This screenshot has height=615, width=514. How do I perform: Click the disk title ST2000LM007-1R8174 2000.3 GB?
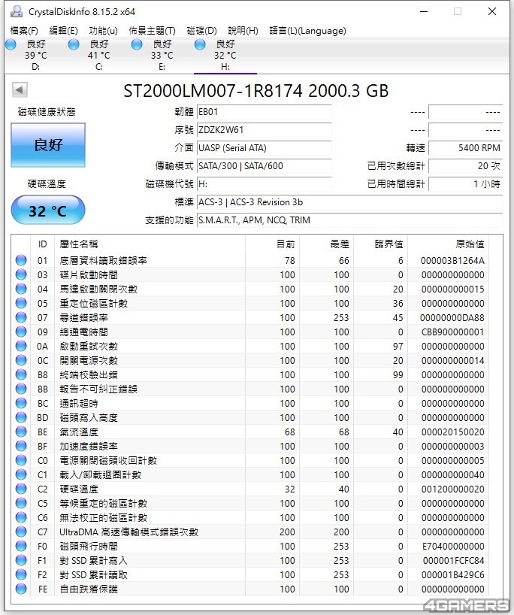click(255, 91)
